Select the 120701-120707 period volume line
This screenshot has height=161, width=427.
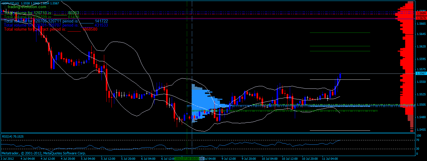click(x=56, y=25)
